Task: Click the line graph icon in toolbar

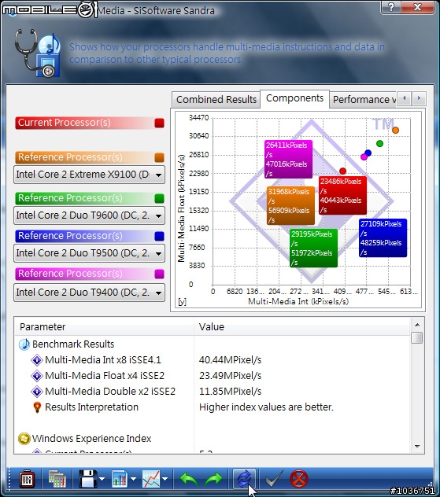Action: 151,479
